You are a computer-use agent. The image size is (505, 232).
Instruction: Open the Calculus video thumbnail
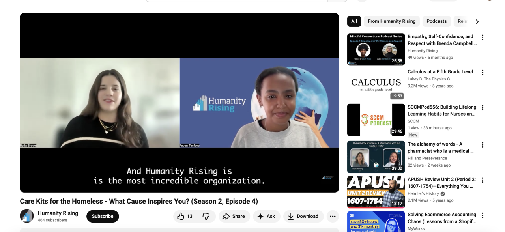click(x=376, y=84)
